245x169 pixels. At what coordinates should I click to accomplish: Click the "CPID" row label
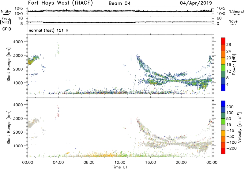7,29
